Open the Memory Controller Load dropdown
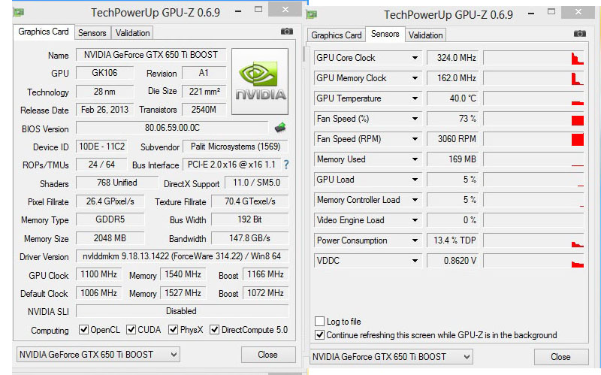 [x=415, y=200]
